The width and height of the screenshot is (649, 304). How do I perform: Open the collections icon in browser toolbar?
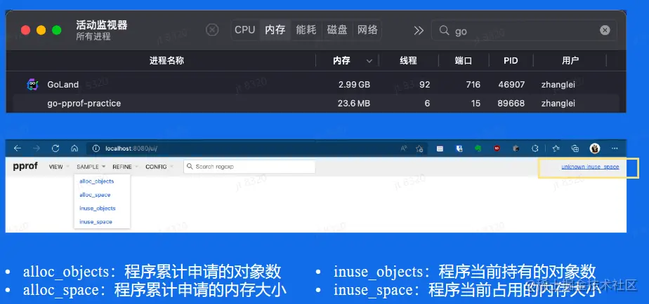(575, 148)
